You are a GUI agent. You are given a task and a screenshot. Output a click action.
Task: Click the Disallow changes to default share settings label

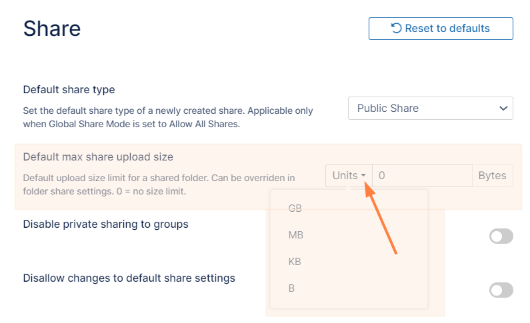click(x=129, y=278)
